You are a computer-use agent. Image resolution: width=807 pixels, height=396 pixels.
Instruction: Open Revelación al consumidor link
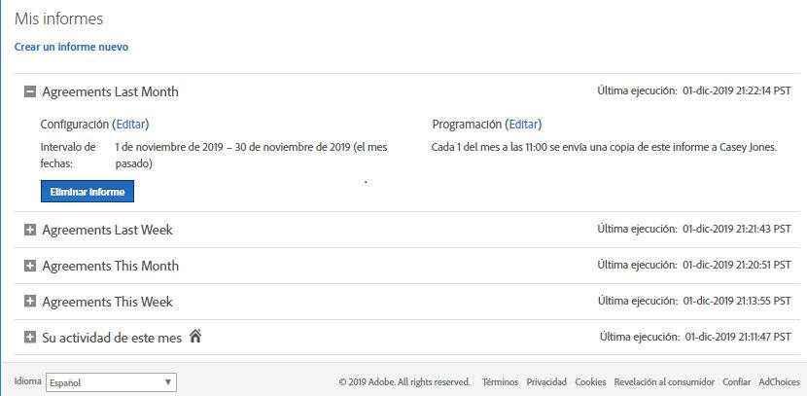tap(664, 382)
